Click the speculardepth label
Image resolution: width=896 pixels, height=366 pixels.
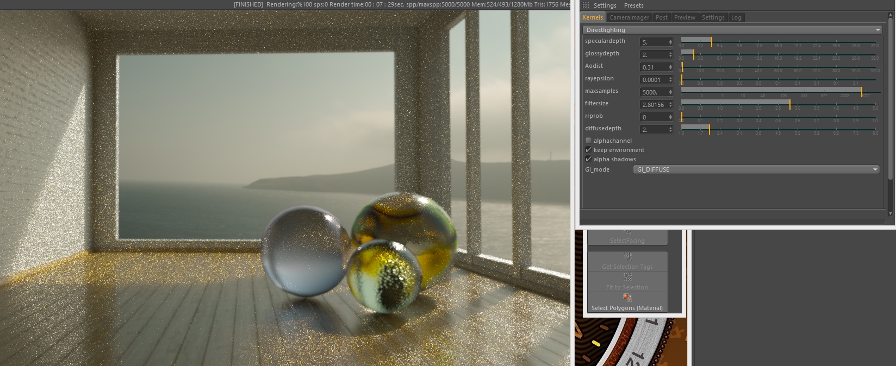point(605,41)
